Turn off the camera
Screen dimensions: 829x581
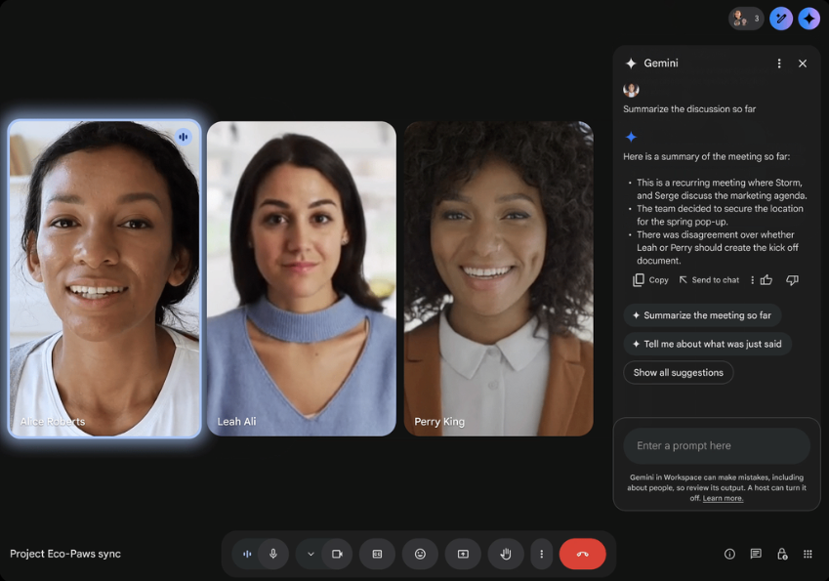(x=337, y=554)
